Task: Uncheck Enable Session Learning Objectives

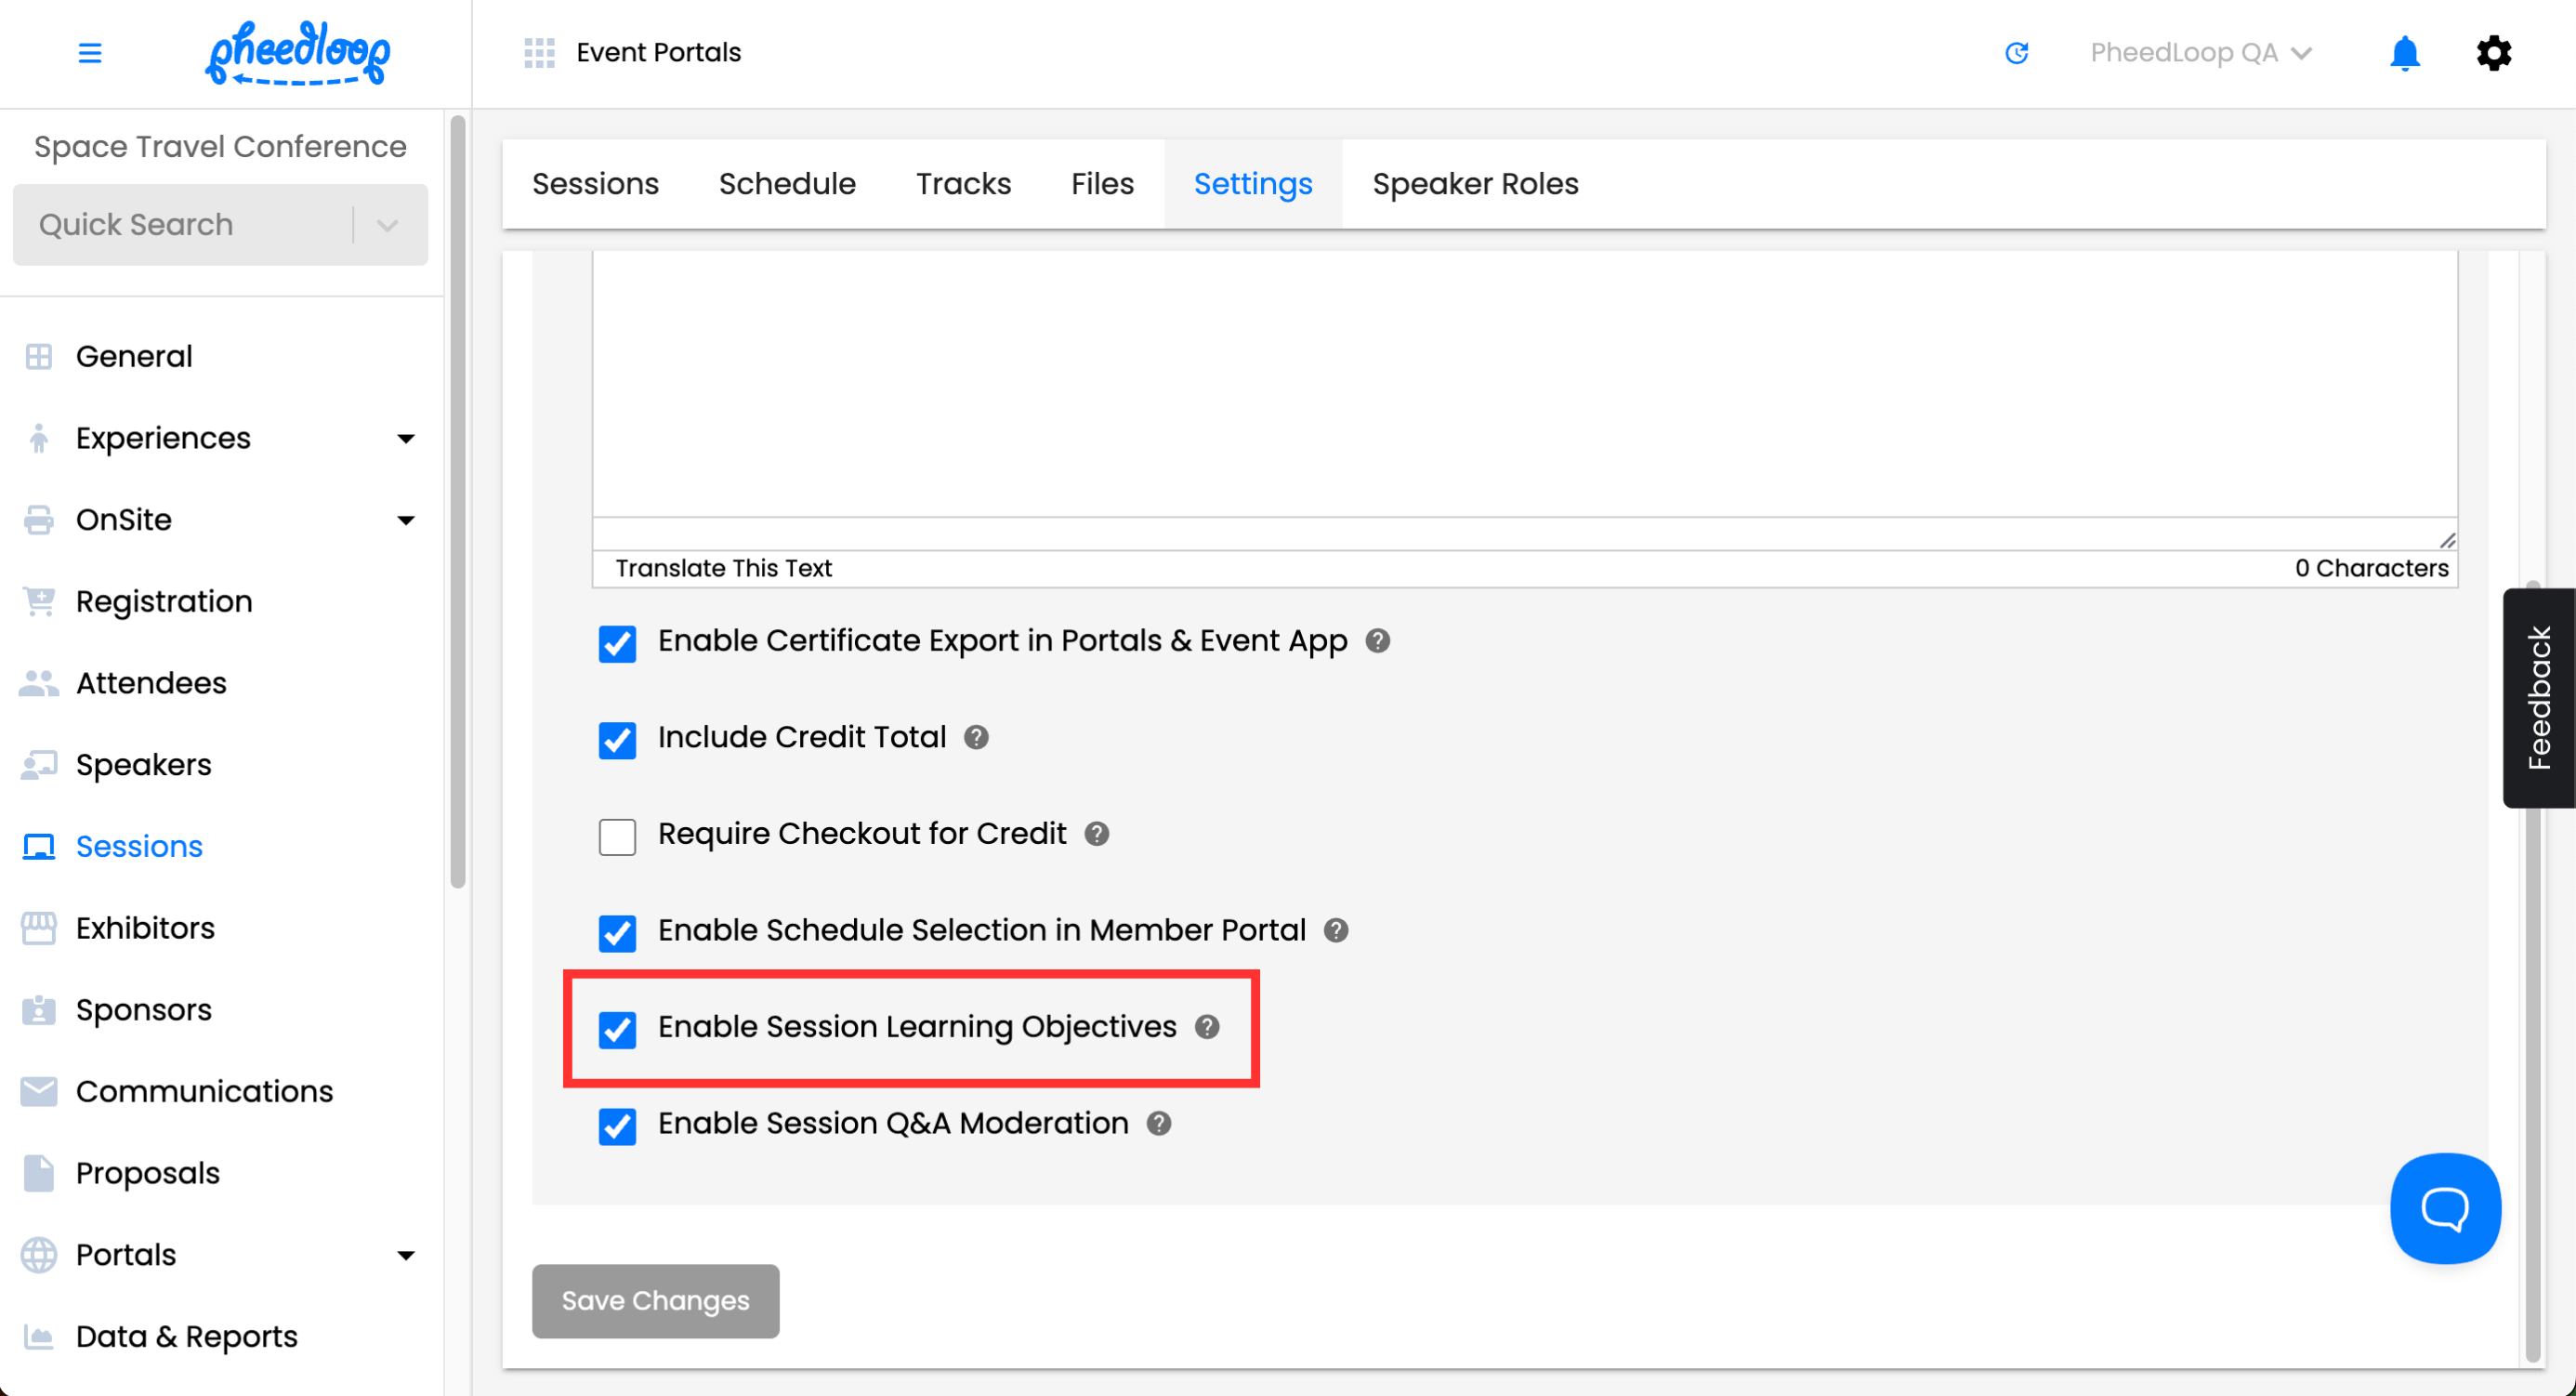Action: pyautogui.click(x=617, y=1030)
